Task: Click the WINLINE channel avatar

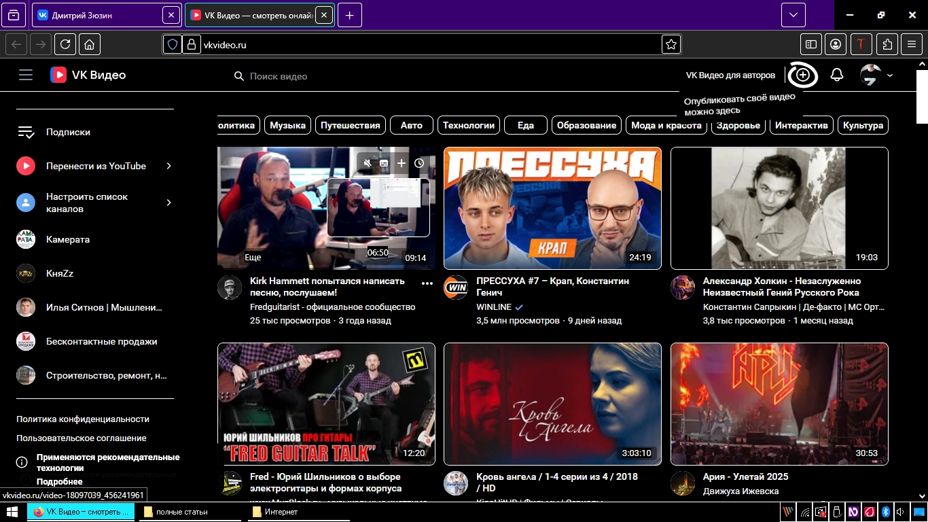Action: click(456, 288)
